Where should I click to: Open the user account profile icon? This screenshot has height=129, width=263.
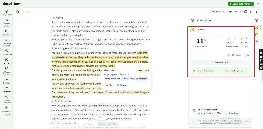pyautogui.click(x=258, y=4)
